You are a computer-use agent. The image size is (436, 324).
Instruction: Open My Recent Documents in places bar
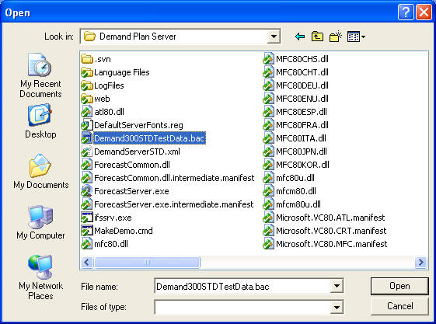pos(40,75)
